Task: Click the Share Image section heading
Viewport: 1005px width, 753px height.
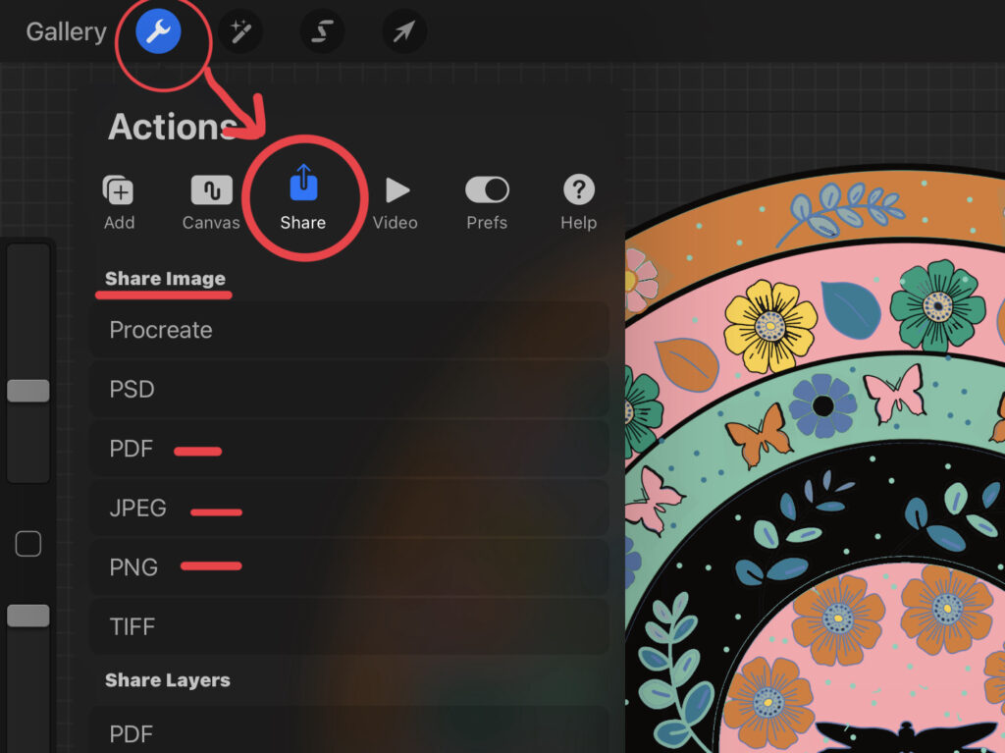Action: (165, 279)
